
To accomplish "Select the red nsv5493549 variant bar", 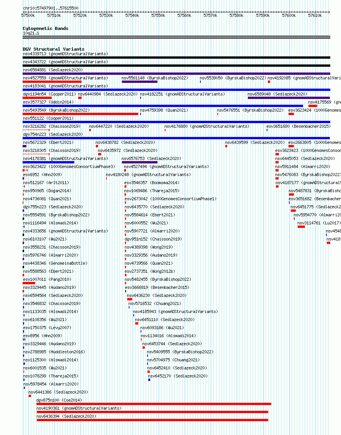I will pos(80,114).
